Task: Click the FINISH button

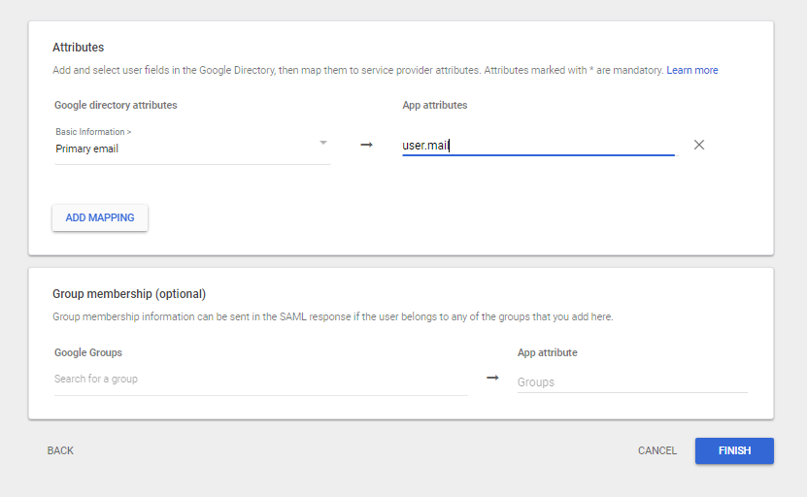Action: 734,450
